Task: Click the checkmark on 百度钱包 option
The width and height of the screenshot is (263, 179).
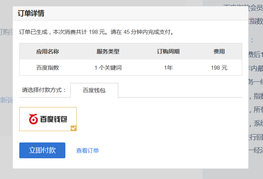Action: pos(73,128)
